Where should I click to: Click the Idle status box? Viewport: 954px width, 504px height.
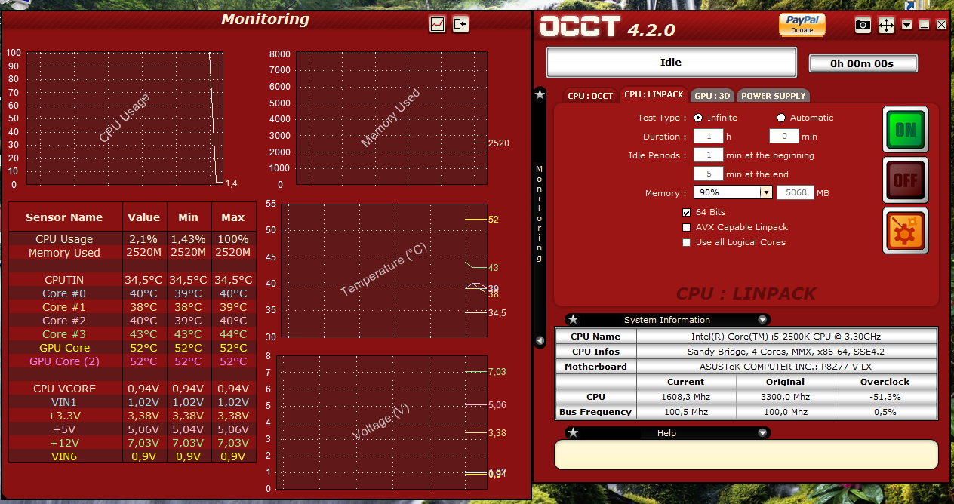click(x=671, y=63)
